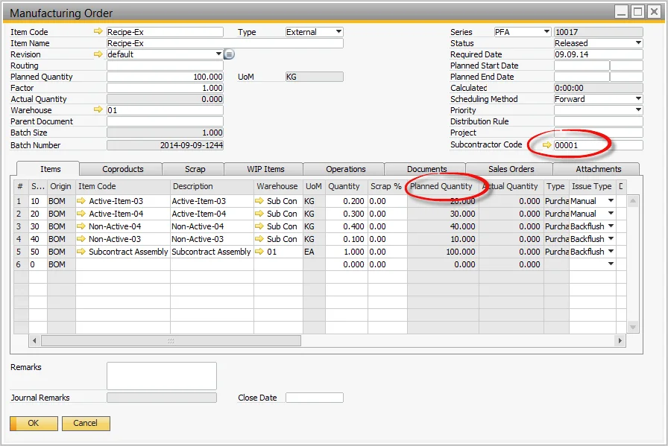Screen dimensions: 668x446
Task: Click Description cell Non-Active-03
Action: click(212, 239)
